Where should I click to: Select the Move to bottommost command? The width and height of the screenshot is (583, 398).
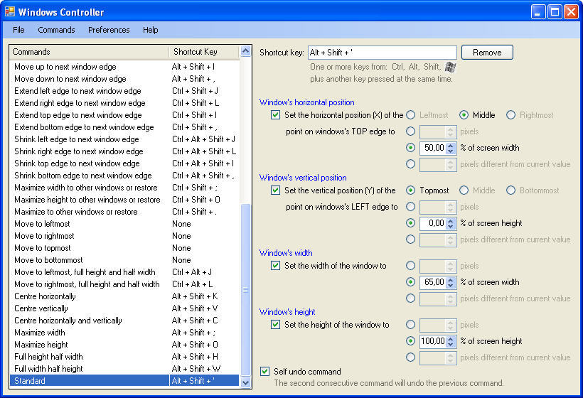click(x=124, y=260)
